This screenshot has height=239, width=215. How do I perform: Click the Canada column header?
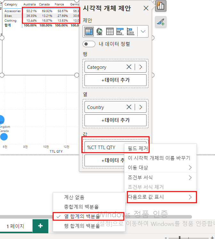click(44, 4)
